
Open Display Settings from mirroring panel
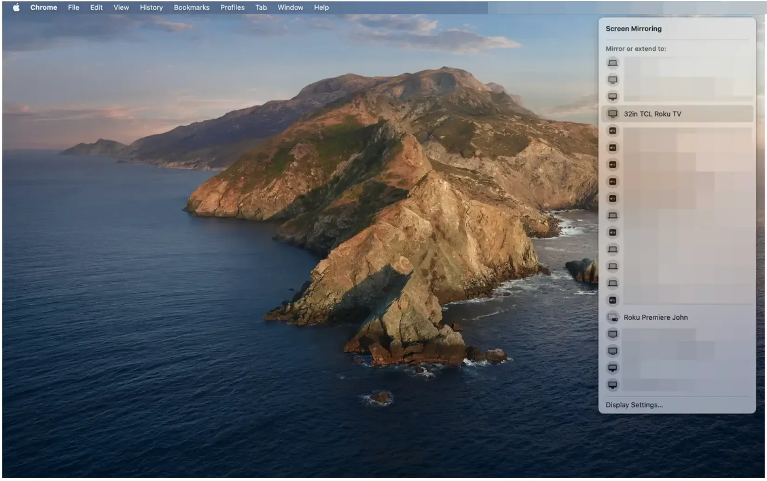(634, 405)
